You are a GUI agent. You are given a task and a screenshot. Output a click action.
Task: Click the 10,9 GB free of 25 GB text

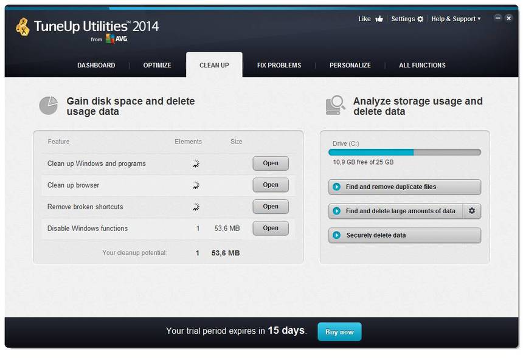coord(363,162)
